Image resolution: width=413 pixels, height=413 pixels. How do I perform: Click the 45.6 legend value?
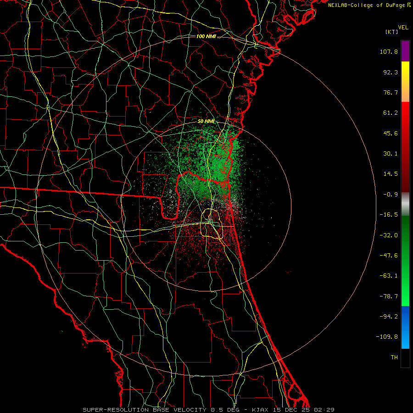tap(391, 133)
